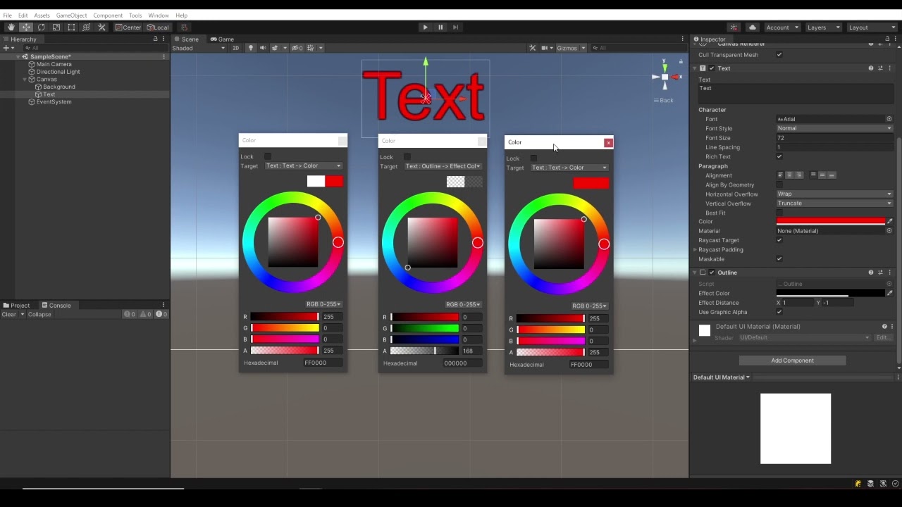The image size is (902, 507).
Task: Open the Font object picker circle
Action: click(889, 119)
